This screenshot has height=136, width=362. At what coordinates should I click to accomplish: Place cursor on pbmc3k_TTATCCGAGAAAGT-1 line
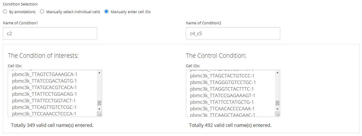coord(222,95)
